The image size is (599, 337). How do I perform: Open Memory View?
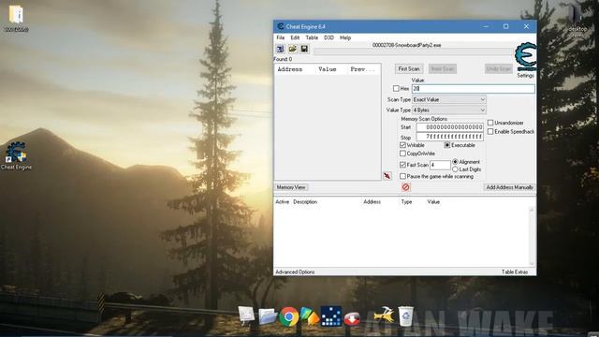tap(291, 187)
